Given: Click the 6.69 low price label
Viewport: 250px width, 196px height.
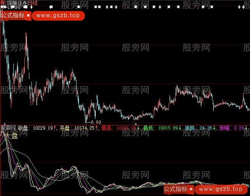Looking at the screenshot, I should (x=95, y=123).
